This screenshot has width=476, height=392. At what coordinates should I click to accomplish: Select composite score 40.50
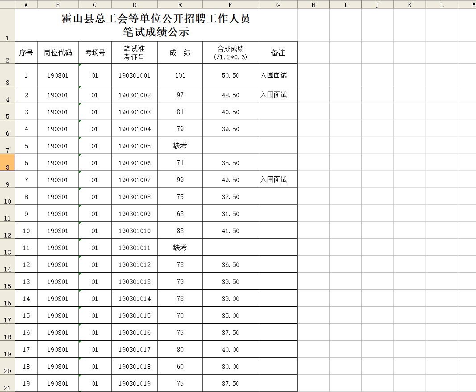(x=230, y=112)
